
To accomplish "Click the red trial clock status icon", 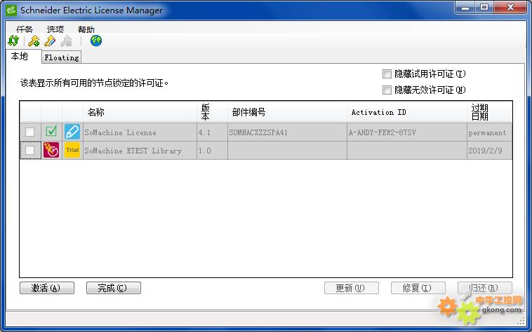I will (51, 150).
